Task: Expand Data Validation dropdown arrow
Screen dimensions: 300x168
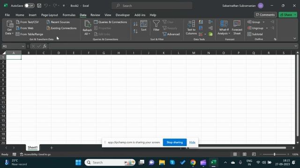Action: (x=205, y=34)
